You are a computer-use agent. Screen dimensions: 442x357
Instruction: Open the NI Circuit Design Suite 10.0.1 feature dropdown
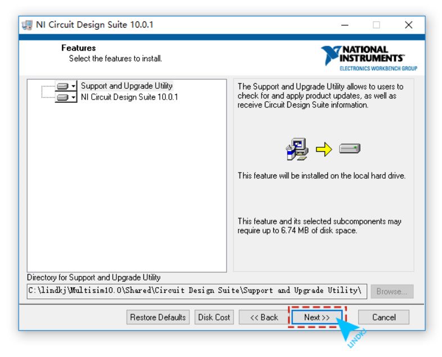click(66, 97)
